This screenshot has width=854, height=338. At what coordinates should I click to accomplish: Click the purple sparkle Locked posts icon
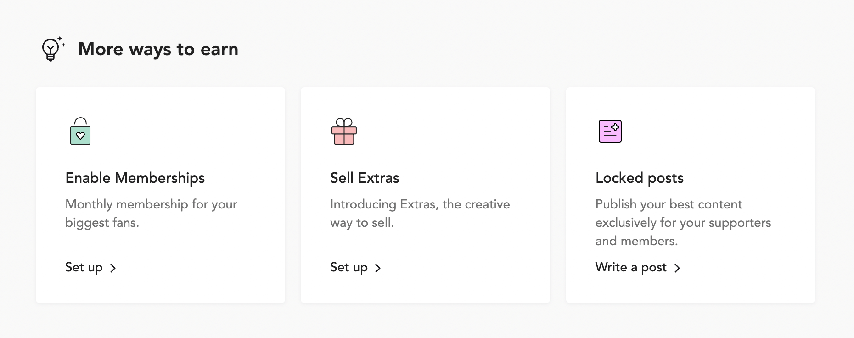coord(610,131)
